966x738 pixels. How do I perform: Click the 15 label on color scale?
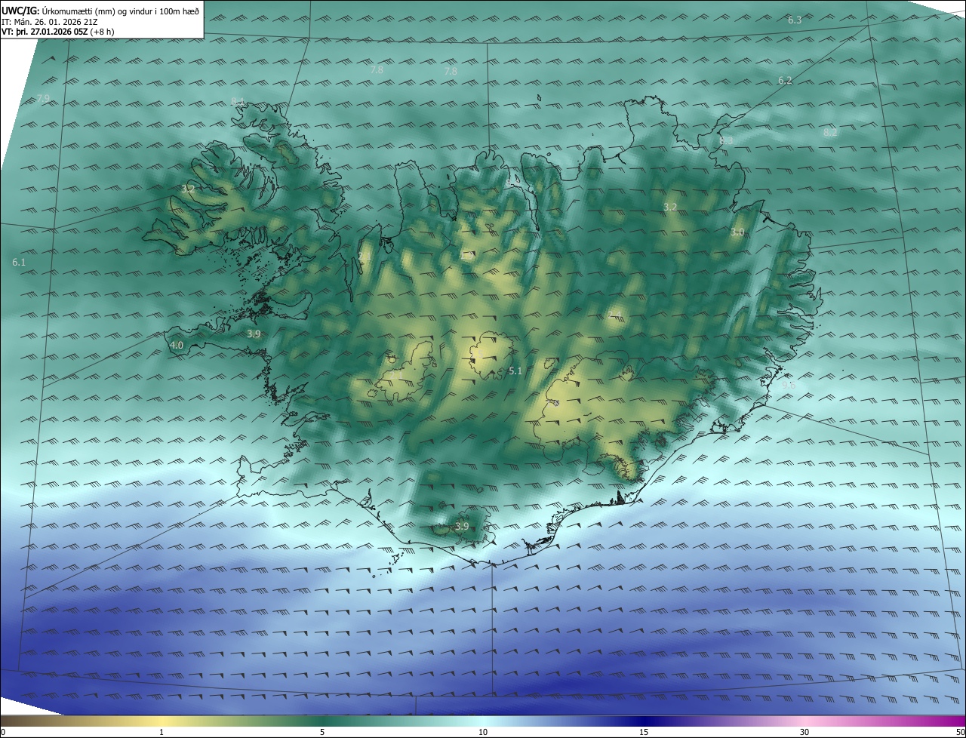(x=644, y=732)
